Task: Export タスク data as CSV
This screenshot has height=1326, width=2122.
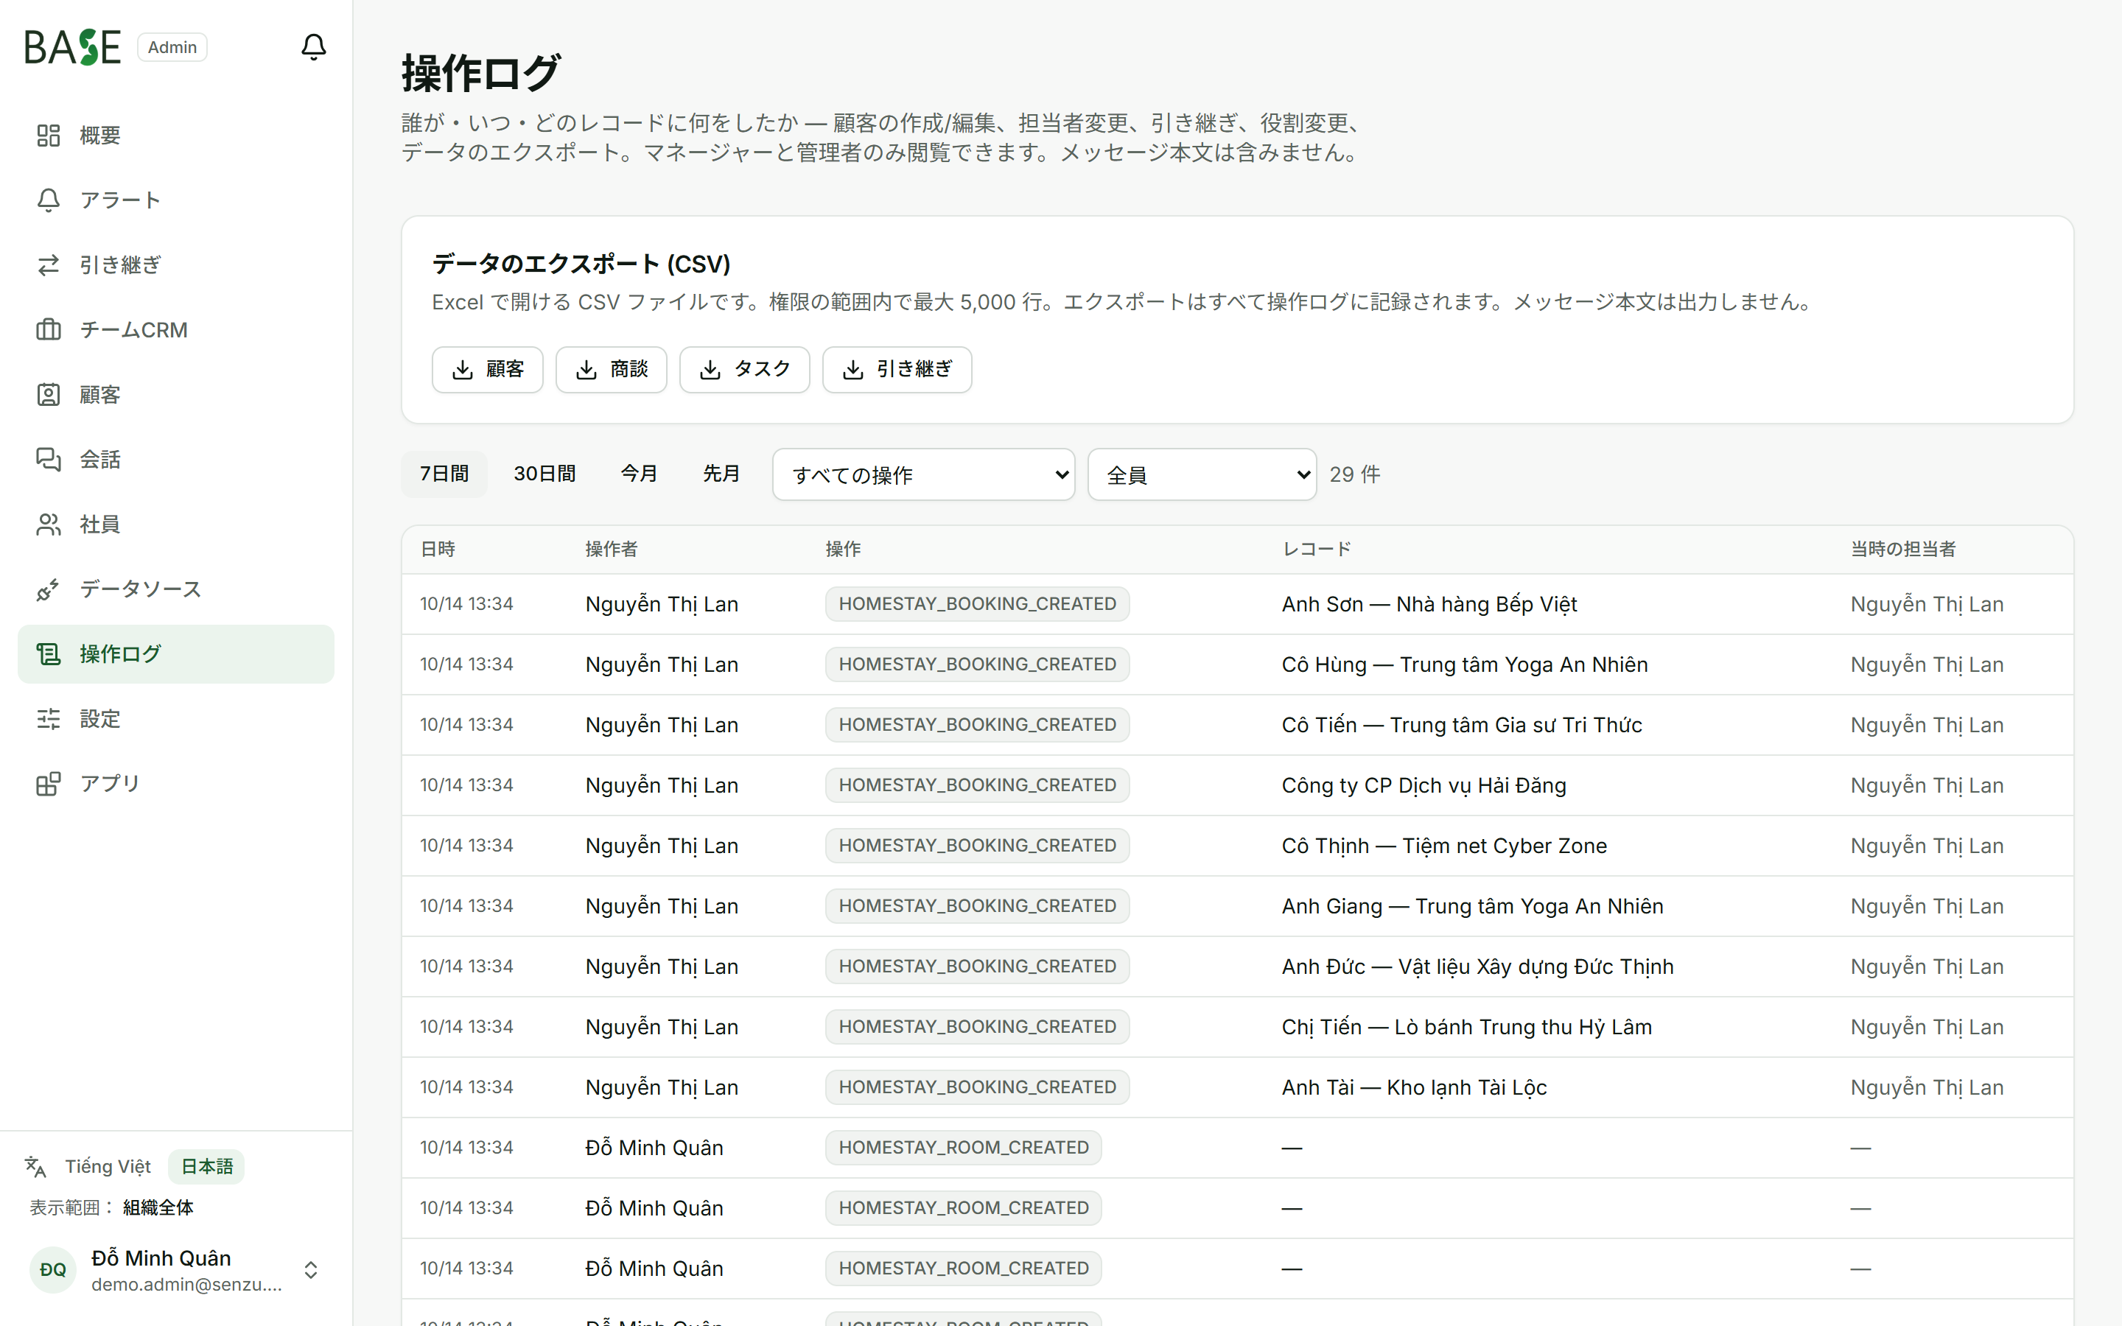Action: click(x=744, y=369)
